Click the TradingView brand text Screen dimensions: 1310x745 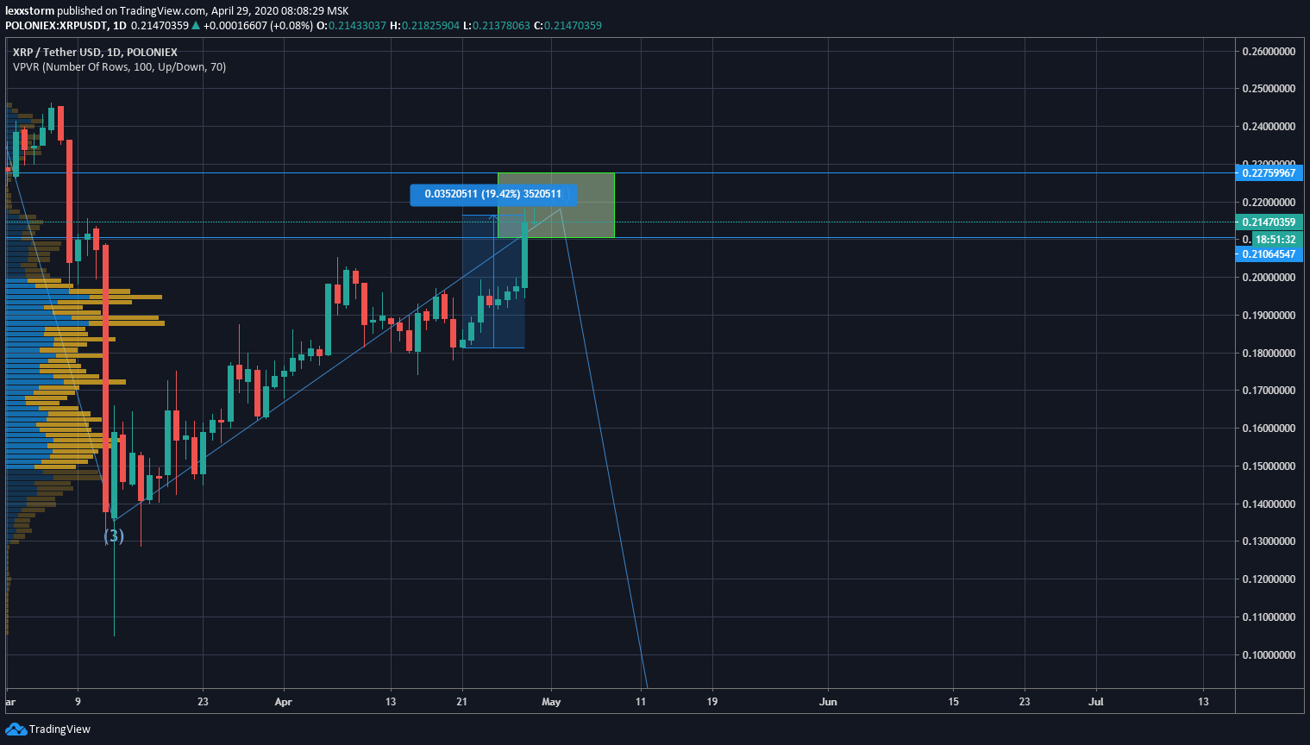pyautogui.click(x=60, y=729)
